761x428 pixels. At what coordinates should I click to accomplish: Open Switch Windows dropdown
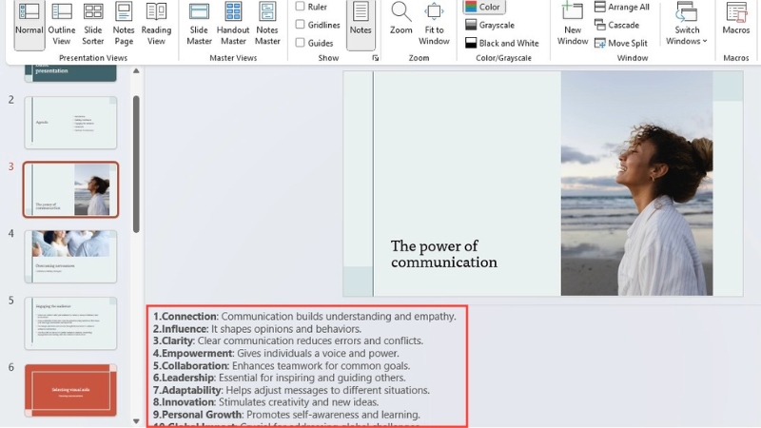coord(686,25)
